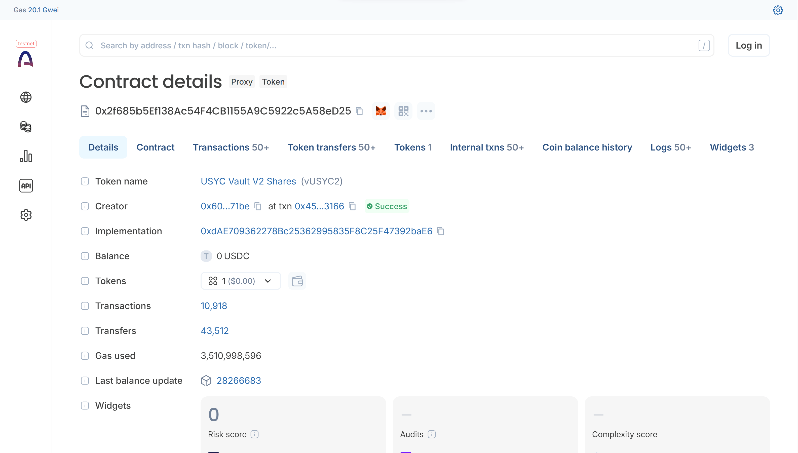Click the info icon beside Risk score
The width and height of the screenshot is (798, 453).
pyautogui.click(x=254, y=434)
